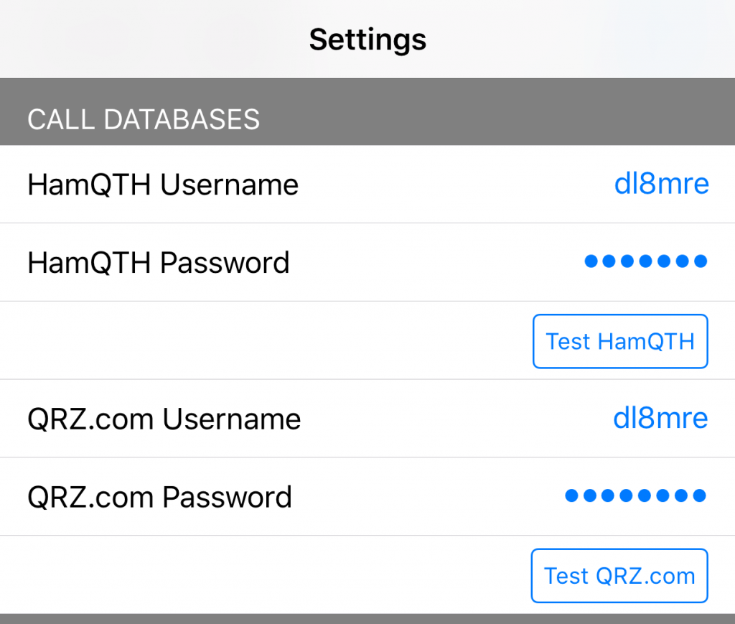This screenshot has height=624, width=735.
Task: Select the QRZ.com Password dots field
Action: tap(636, 495)
